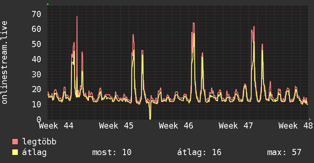Click the átlag legend label beside yellow swatch

click(x=34, y=152)
